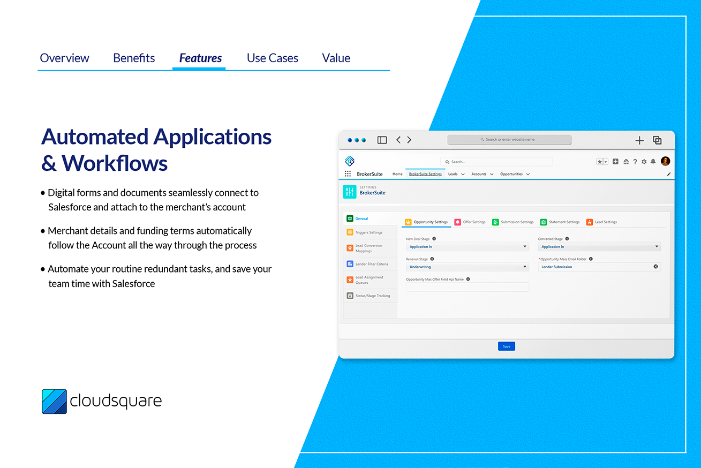Toggle the favorites star control
The height and width of the screenshot is (468, 701).
pos(602,161)
